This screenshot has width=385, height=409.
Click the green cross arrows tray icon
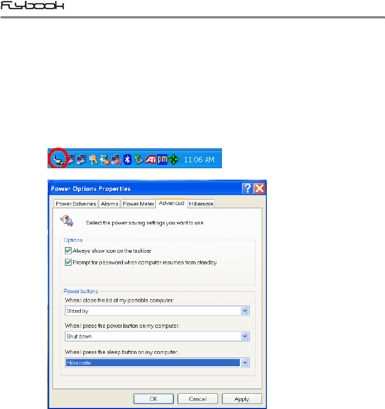click(174, 160)
